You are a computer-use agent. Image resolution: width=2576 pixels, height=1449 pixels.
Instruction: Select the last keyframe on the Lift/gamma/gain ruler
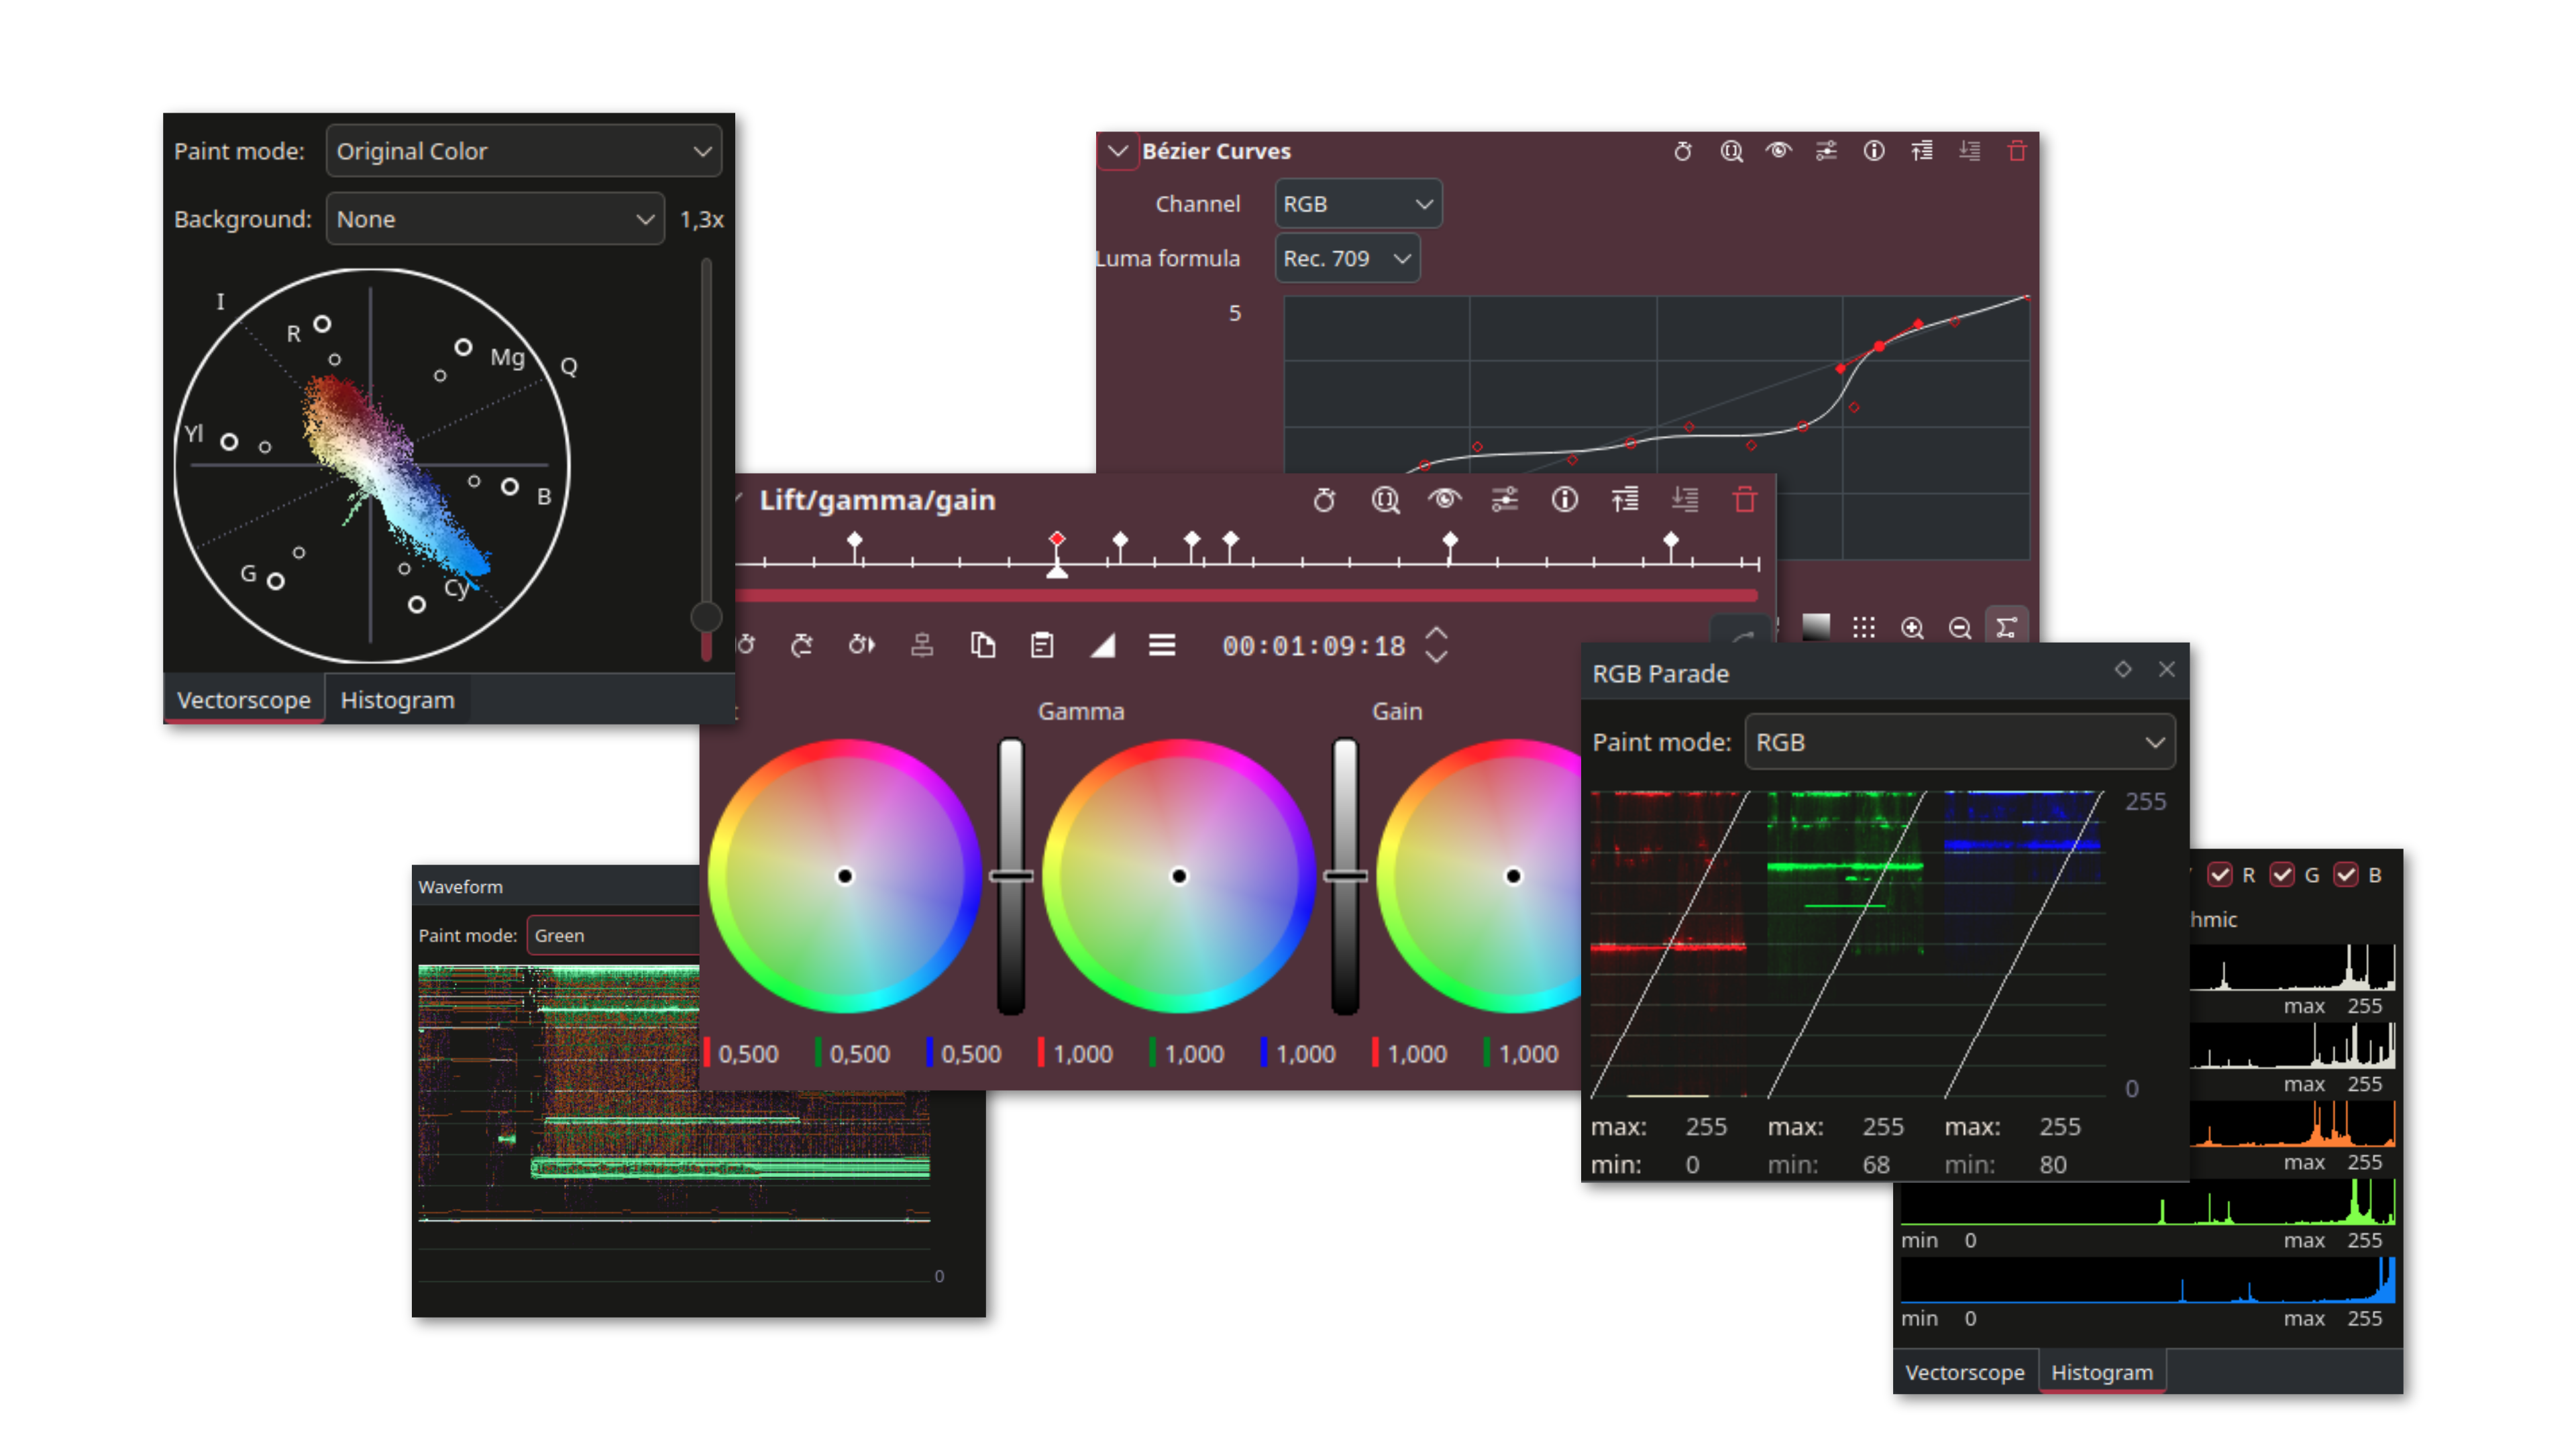pyautogui.click(x=1671, y=540)
